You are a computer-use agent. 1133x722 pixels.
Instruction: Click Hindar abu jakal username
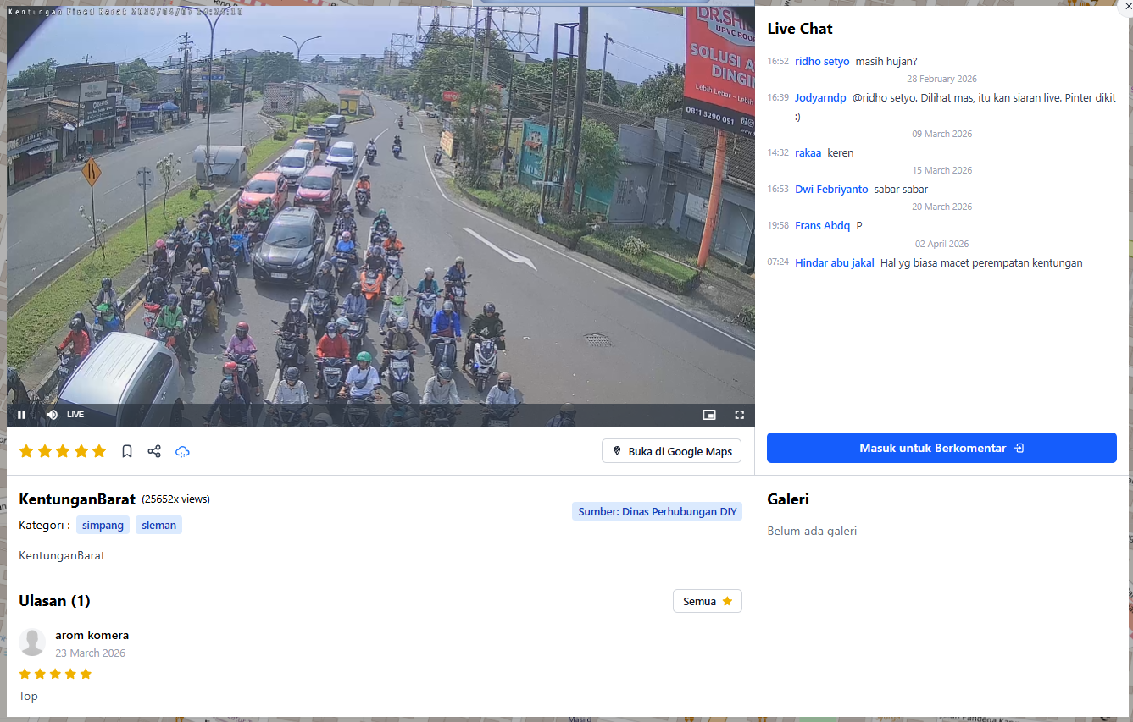tap(834, 262)
